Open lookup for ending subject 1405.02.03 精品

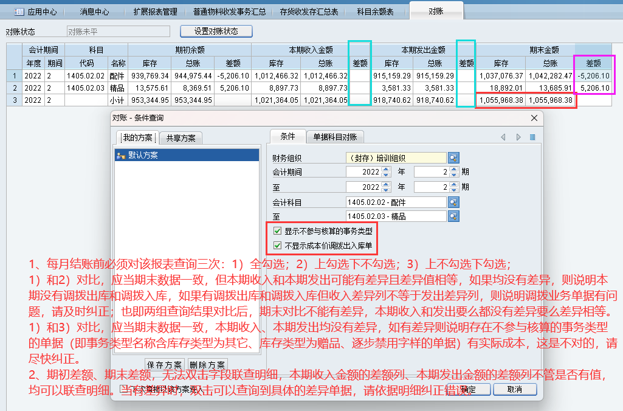point(453,216)
